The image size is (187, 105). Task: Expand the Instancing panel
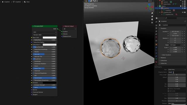tap(163, 64)
